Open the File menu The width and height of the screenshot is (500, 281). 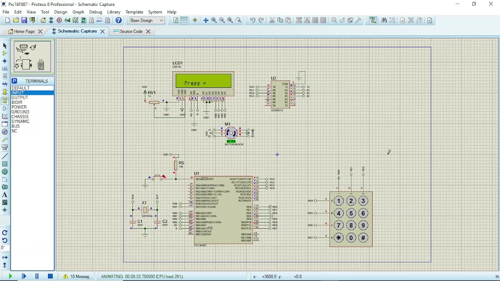tap(6, 12)
